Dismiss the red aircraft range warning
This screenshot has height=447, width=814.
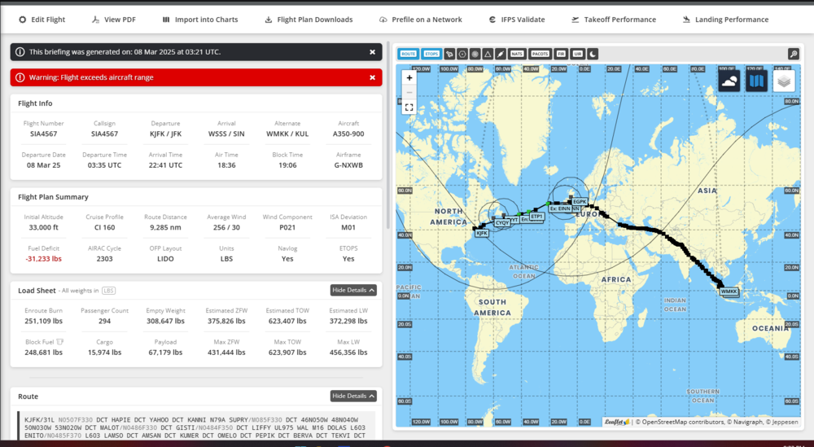click(x=372, y=77)
